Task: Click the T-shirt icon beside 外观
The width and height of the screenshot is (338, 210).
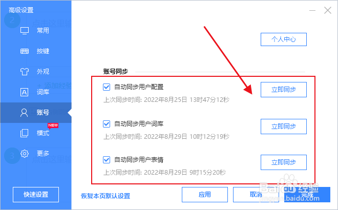Action: [25, 72]
